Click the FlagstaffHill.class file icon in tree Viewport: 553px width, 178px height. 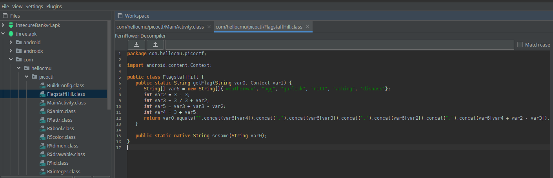(x=42, y=94)
